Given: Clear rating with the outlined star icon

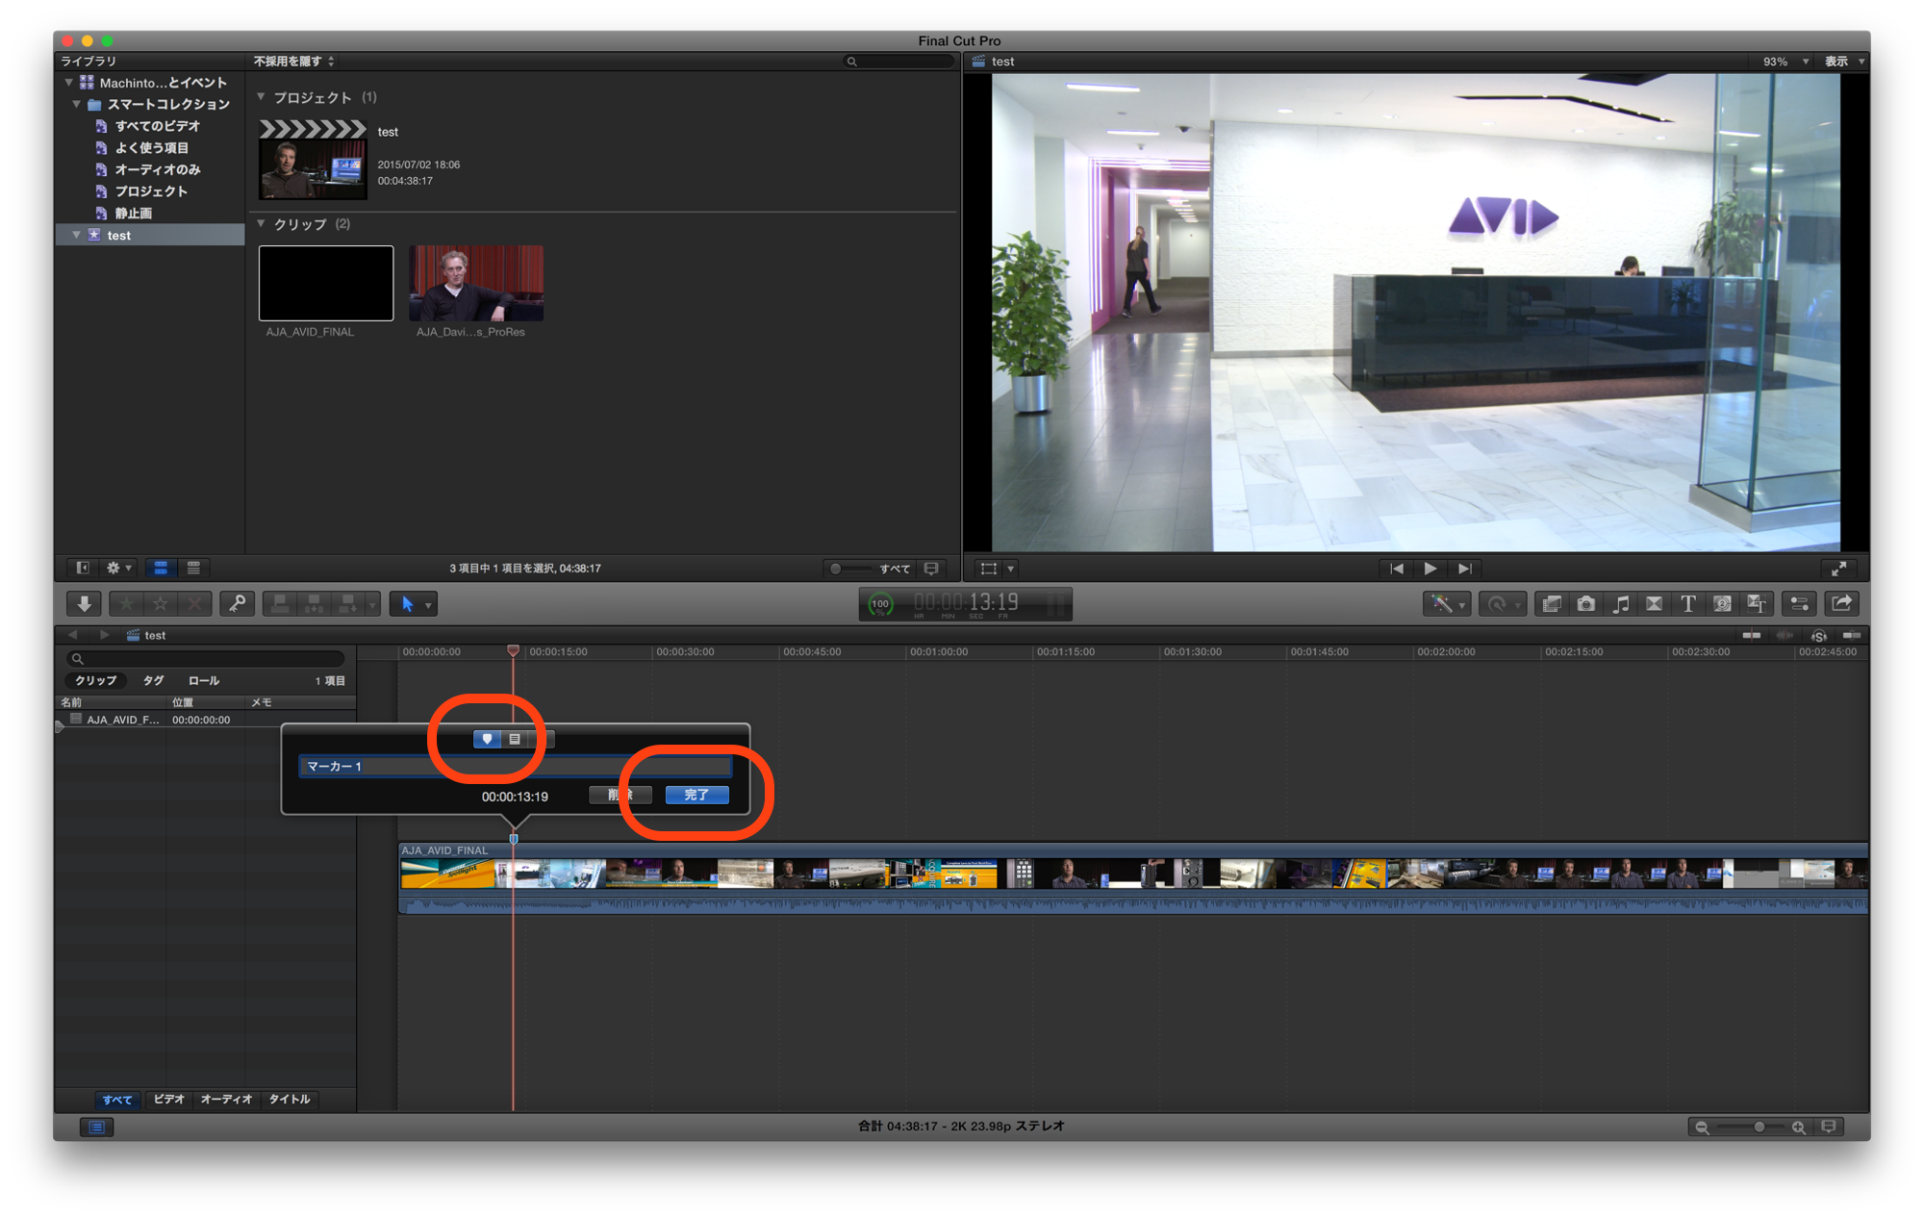Looking at the screenshot, I should point(161,604).
